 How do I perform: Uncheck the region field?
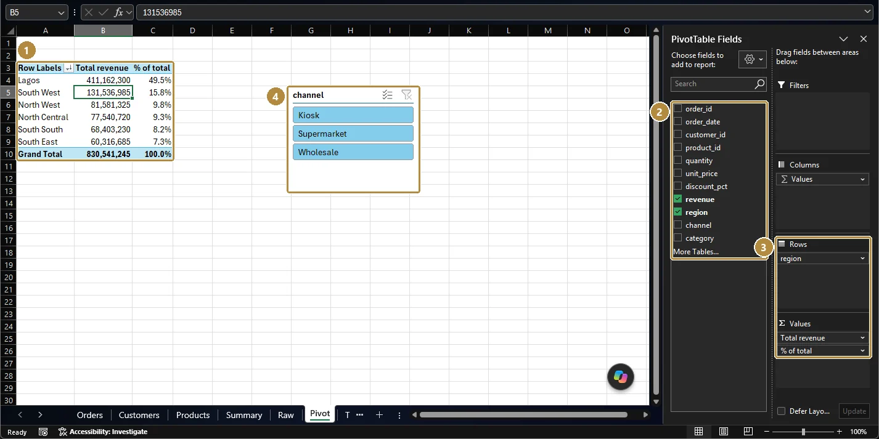(x=677, y=212)
